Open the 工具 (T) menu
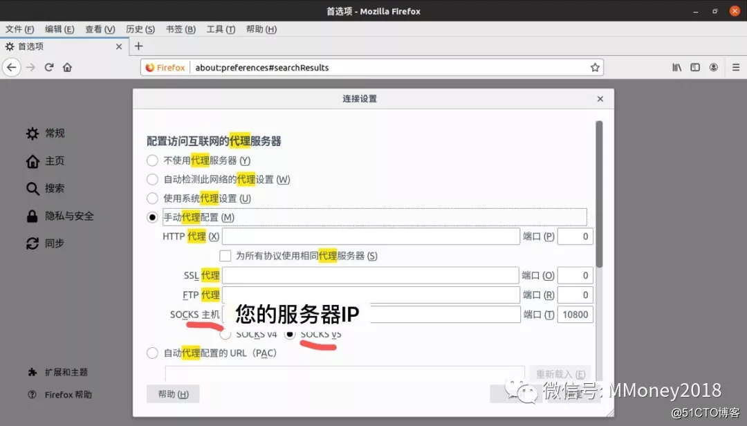 pos(221,29)
